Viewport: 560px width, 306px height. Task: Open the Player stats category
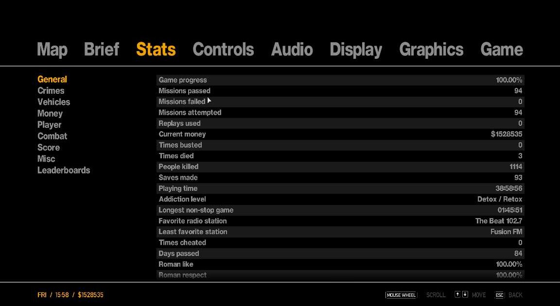(x=49, y=125)
